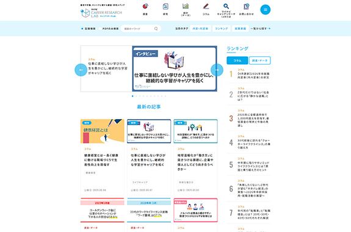Open ranking number 4 クォーターライフクライシス article

click(248, 142)
